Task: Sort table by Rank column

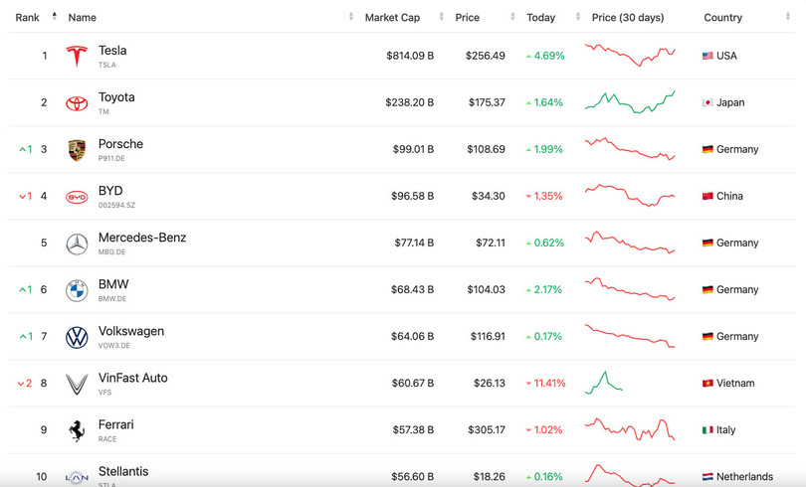Action: pyautogui.click(x=28, y=18)
